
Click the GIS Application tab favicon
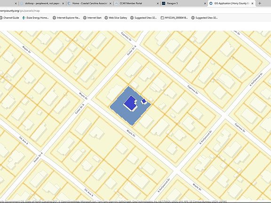click(x=211, y=3)
